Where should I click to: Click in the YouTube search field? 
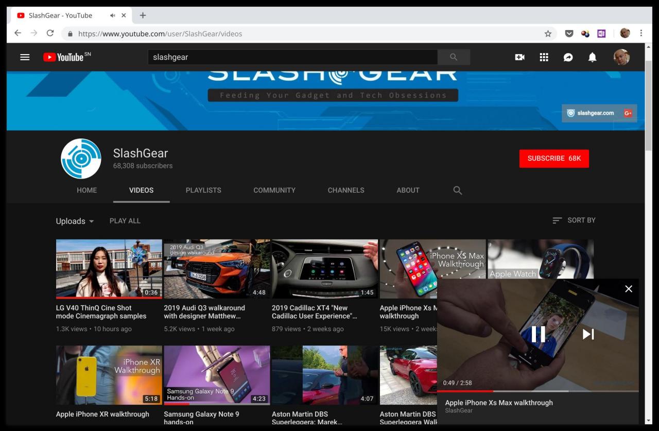292,57
